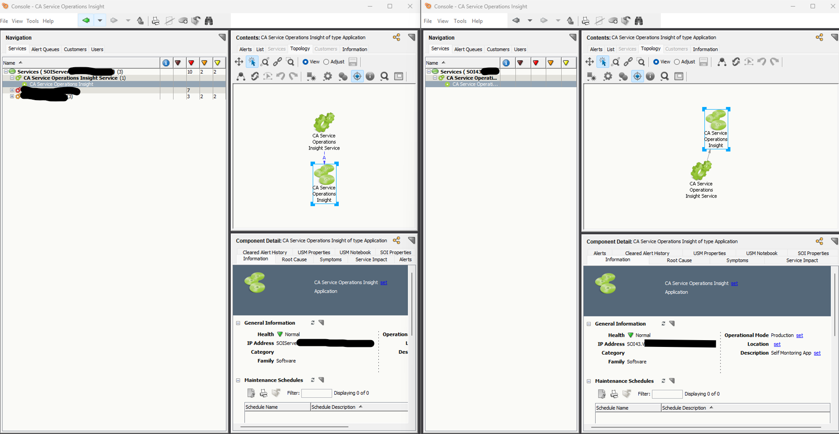Open the Information tab in left Contents pane
This screenshot has width=839, height=434.
[355, 49]
